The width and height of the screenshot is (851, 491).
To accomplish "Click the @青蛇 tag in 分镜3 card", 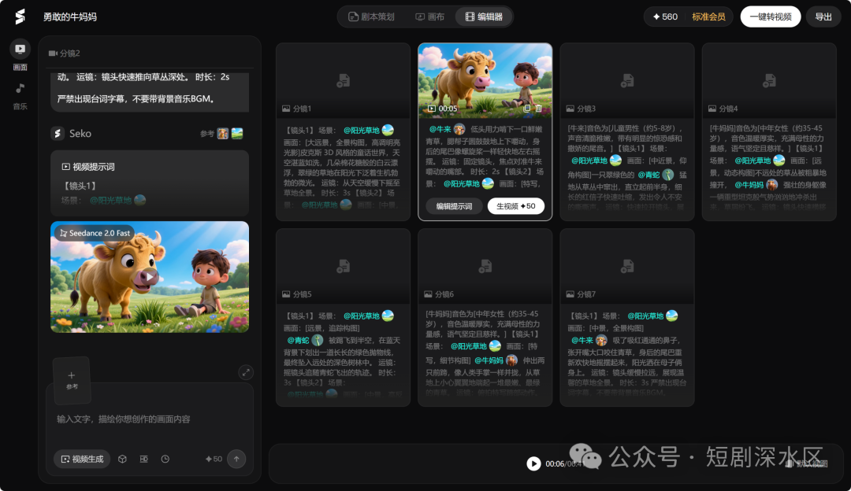I will 648,175.
